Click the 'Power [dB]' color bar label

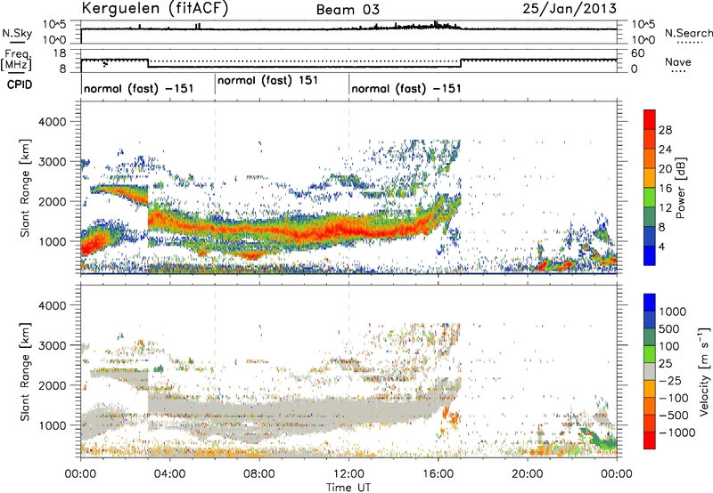point(680,189)
